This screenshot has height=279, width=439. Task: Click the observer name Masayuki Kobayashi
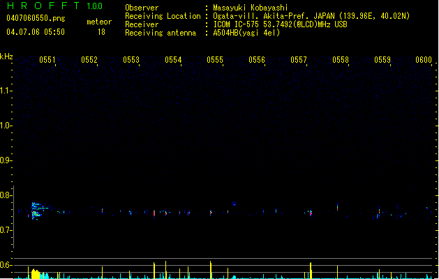[x=251, y=8]
